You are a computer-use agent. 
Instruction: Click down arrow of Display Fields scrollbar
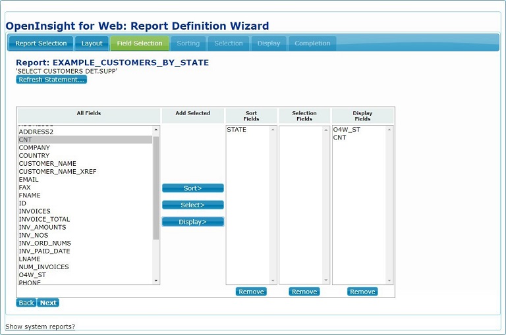click(x=389, y=280)
